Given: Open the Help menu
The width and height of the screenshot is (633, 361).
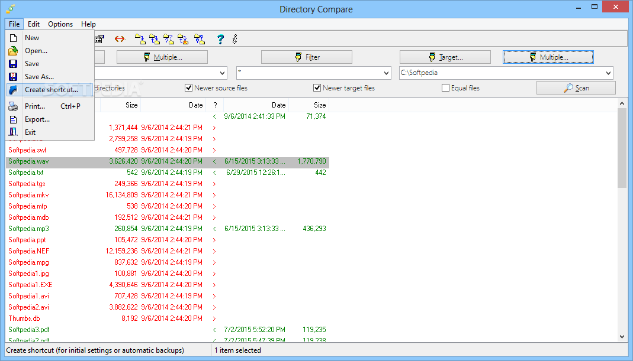Looking at the screenshot, I should pyautogui.click(x=88, y=24).
